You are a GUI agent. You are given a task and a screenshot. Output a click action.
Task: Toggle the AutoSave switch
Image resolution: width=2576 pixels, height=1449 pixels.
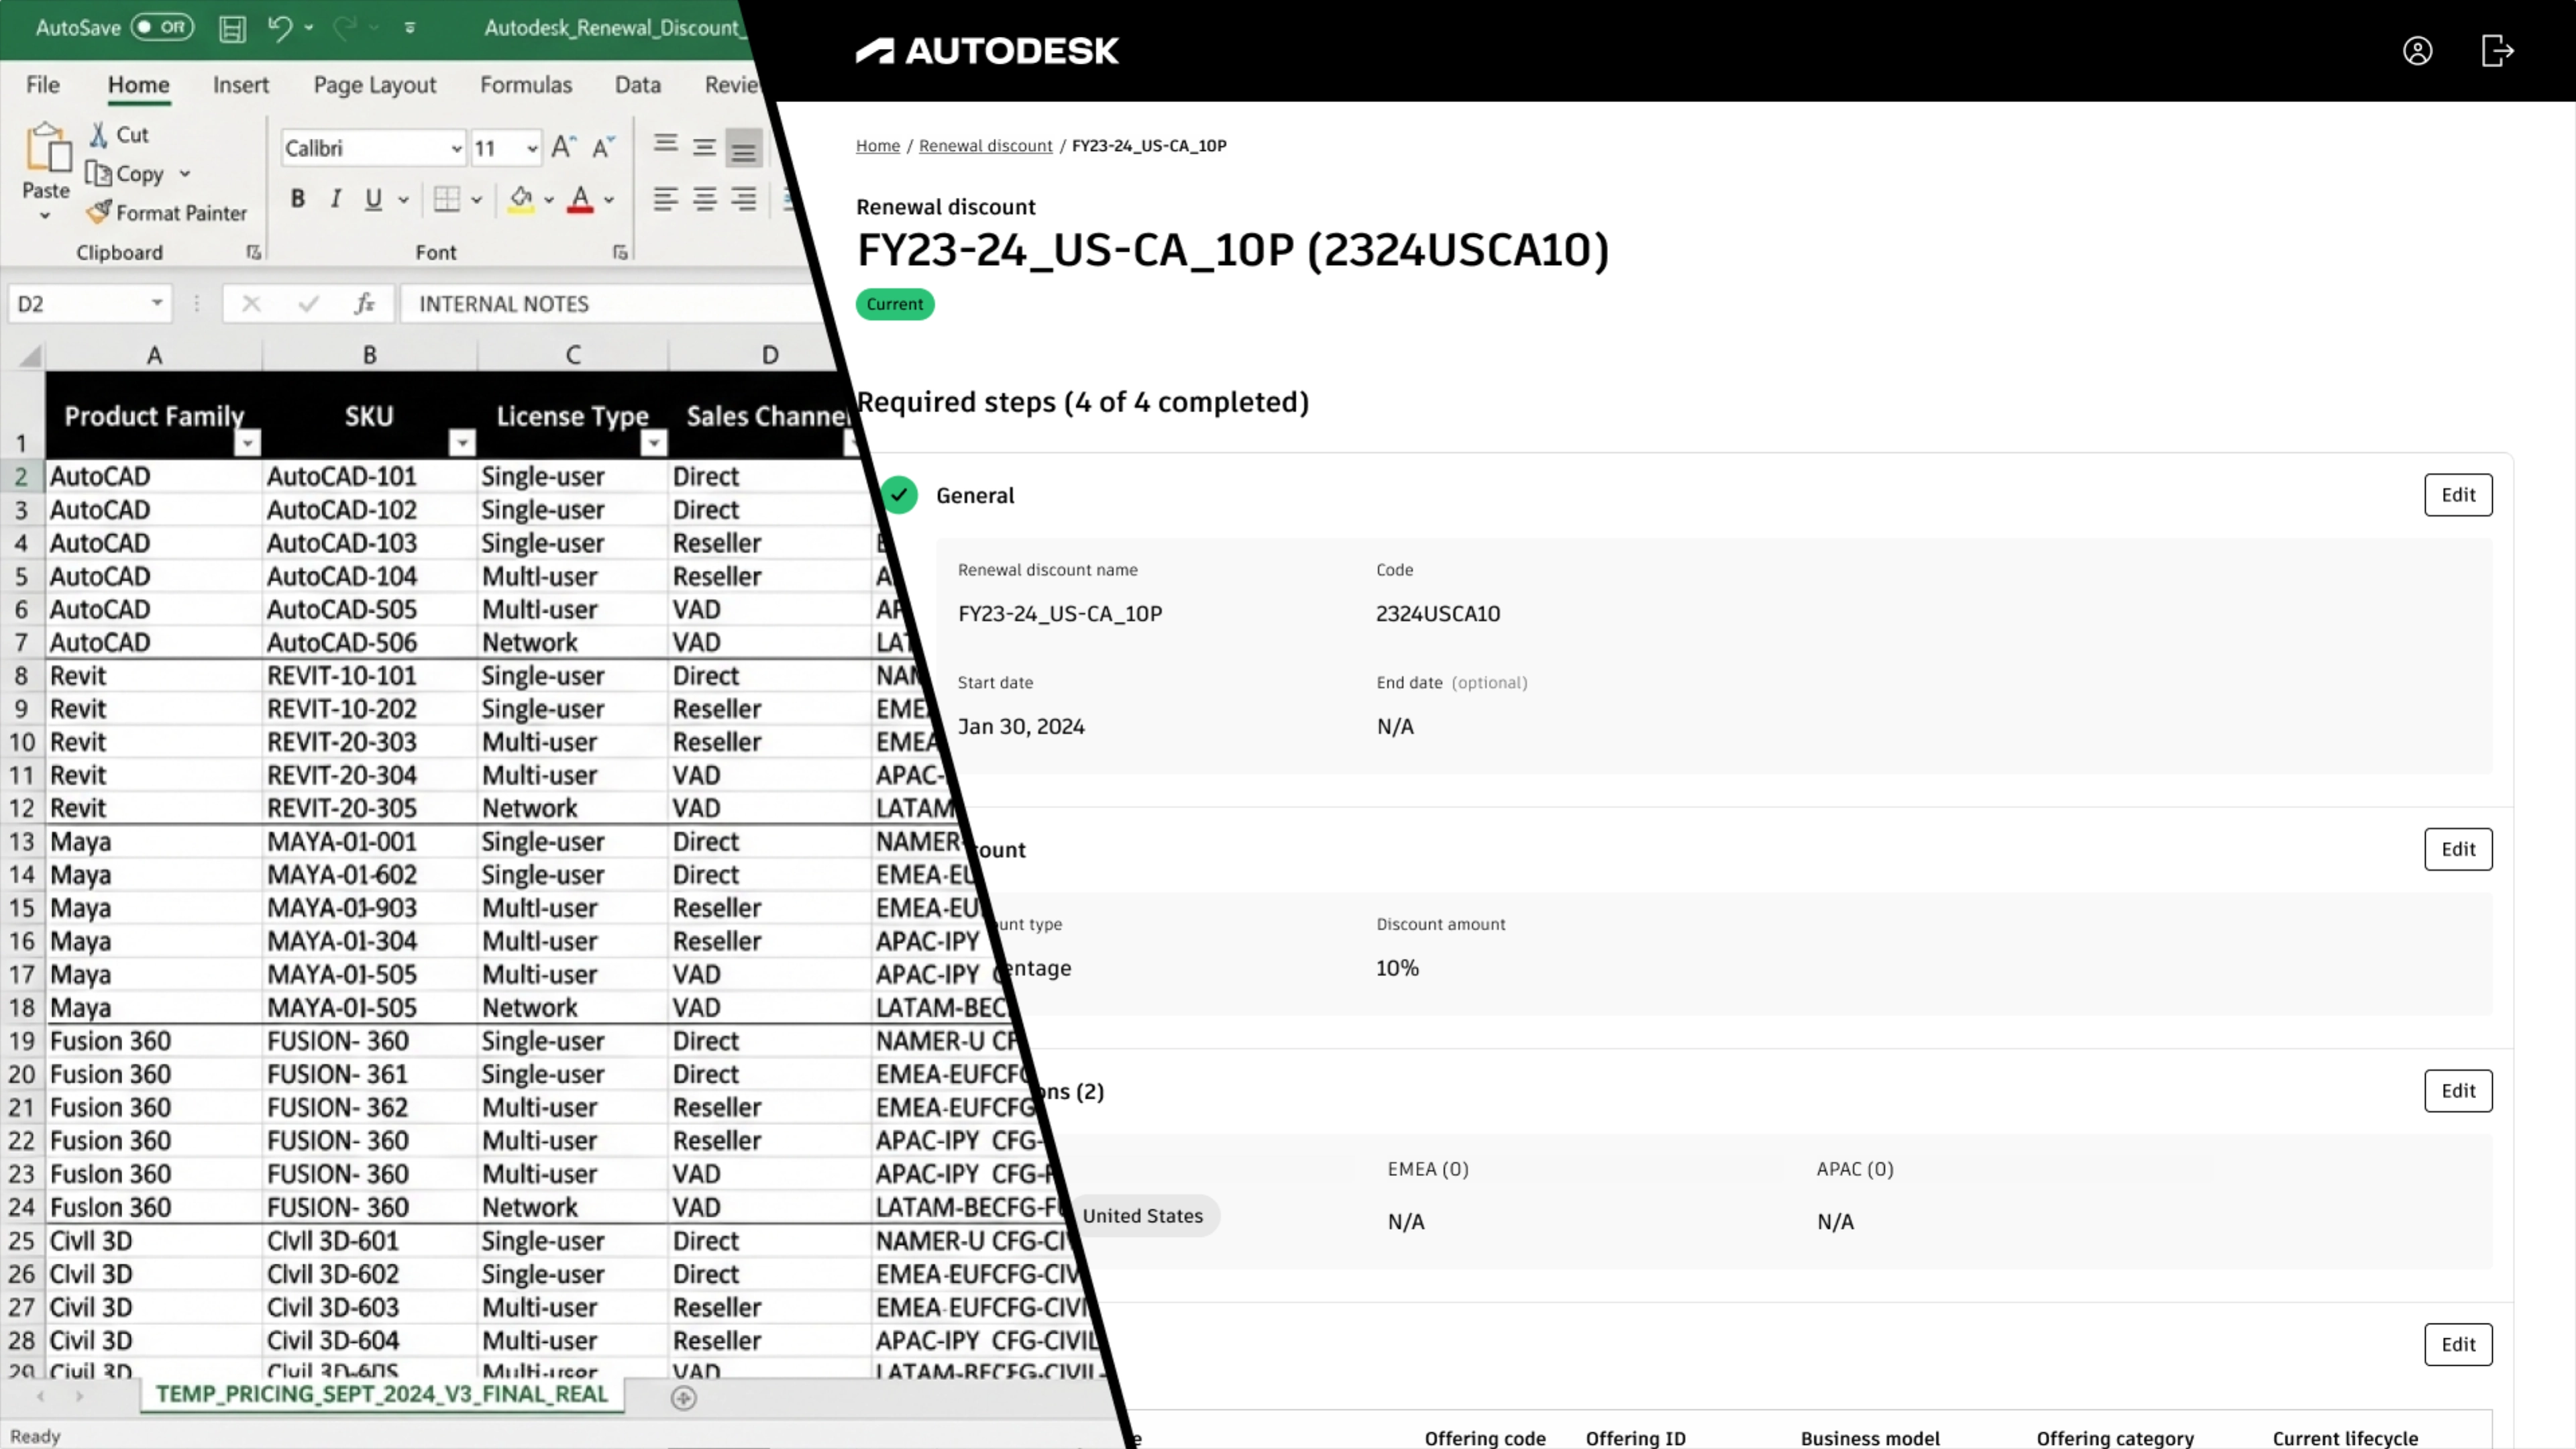point(162,27)
